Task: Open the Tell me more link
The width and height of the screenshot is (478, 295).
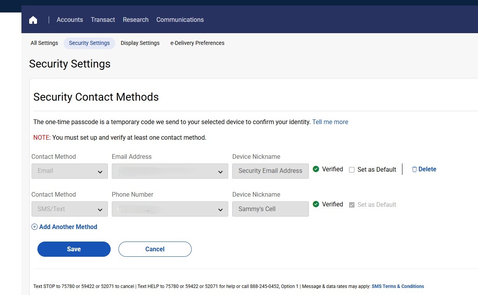Action: [x=330, y=122]
